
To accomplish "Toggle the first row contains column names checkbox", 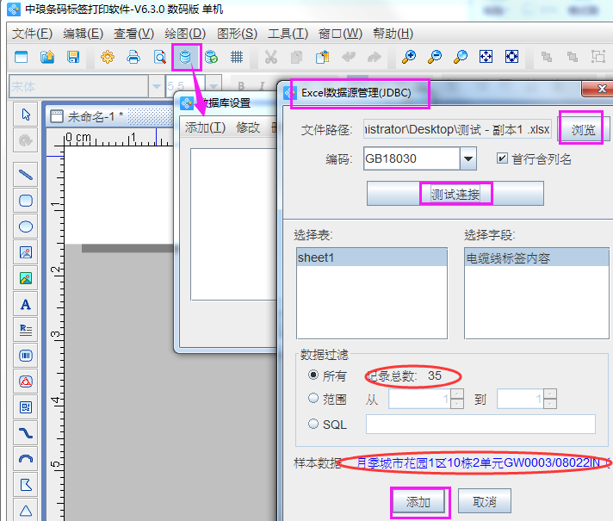I will click(502, 158).
